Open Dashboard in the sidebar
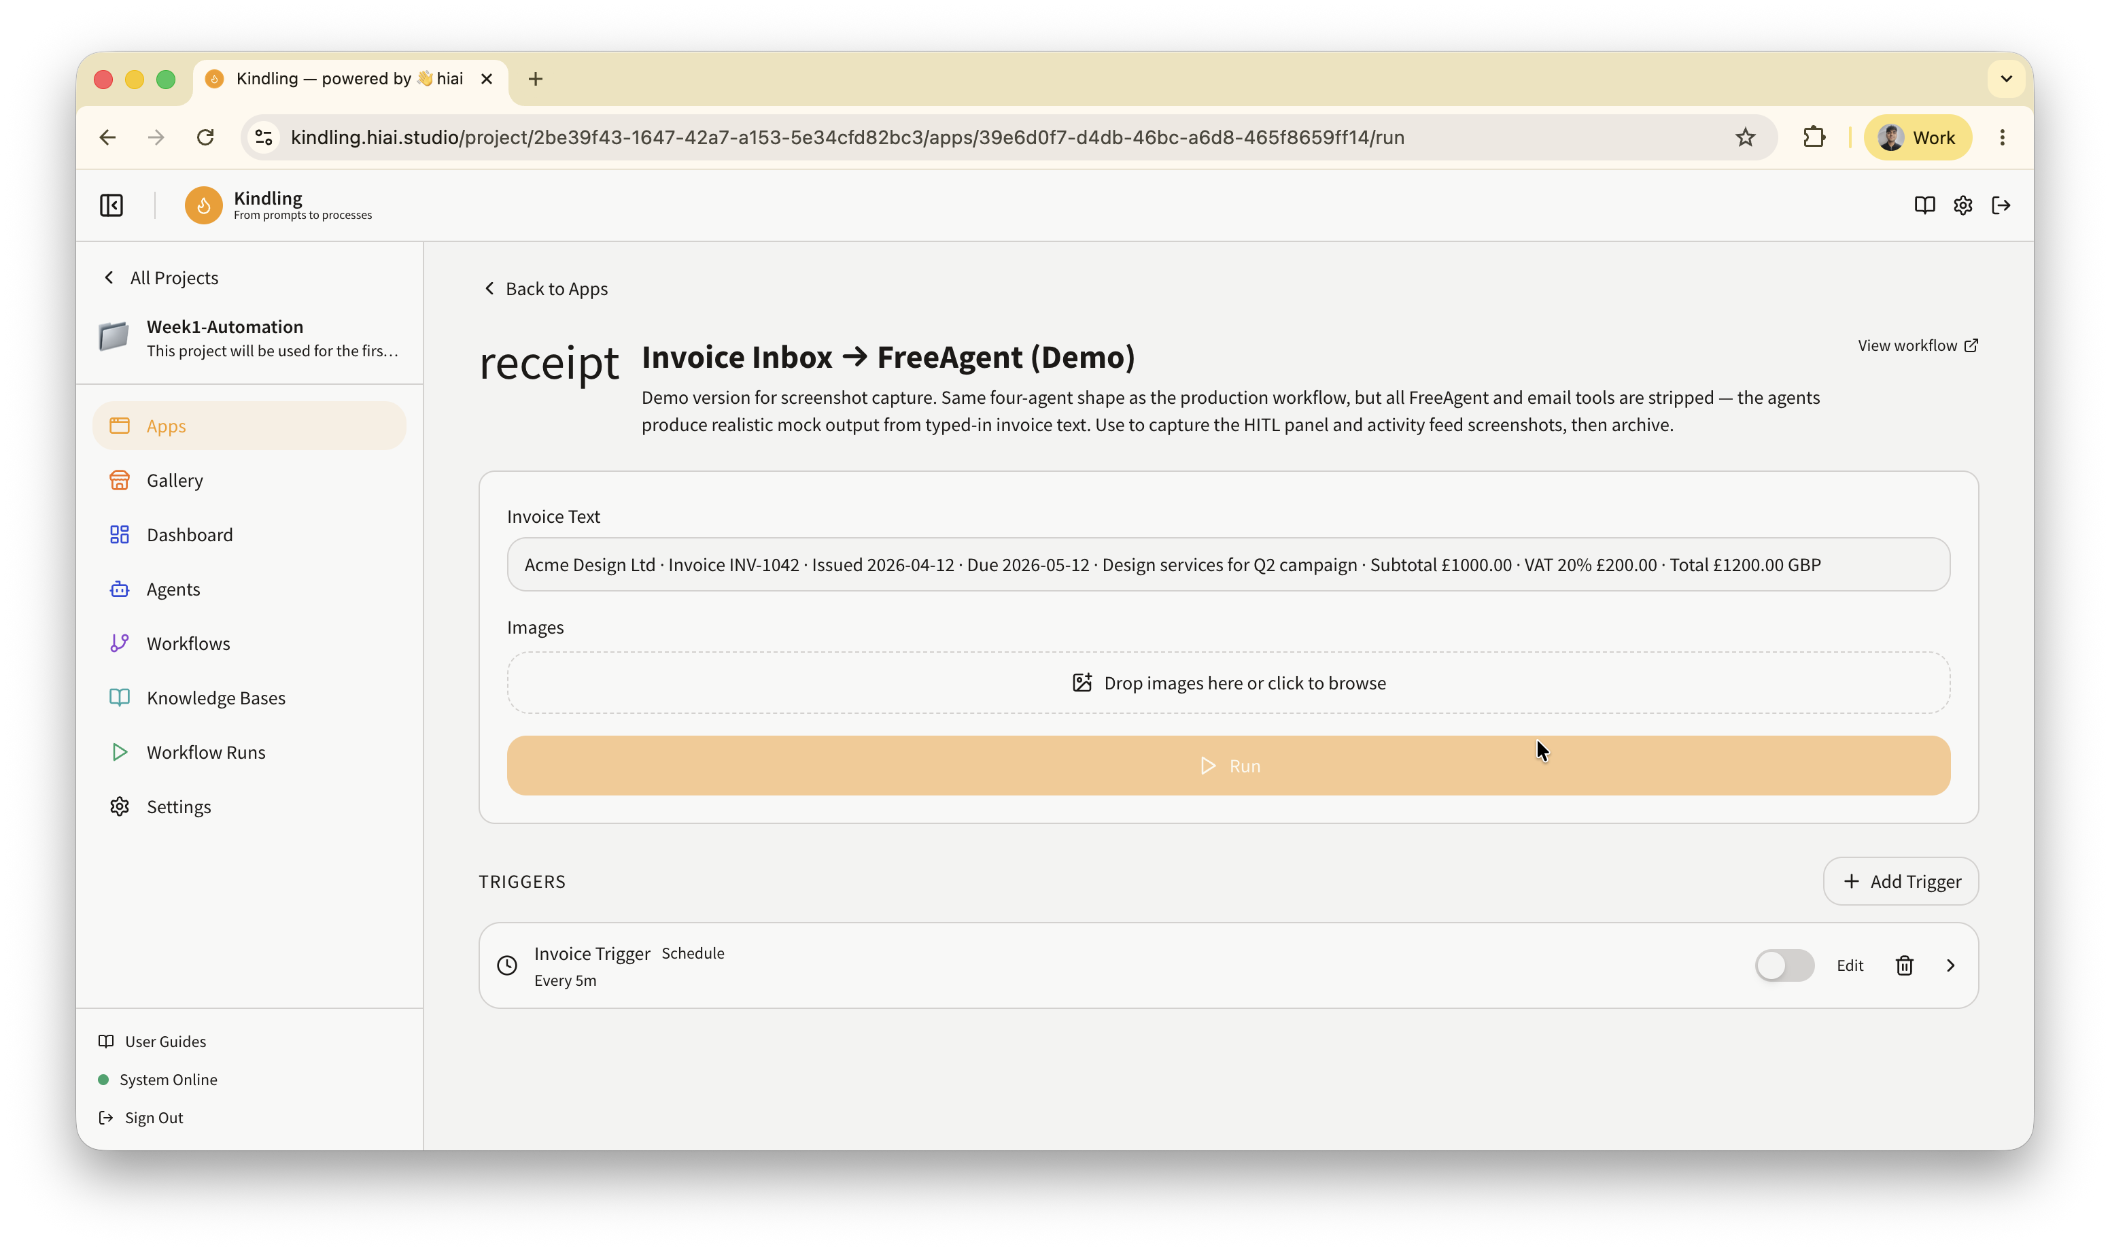 click(x=249, y=534)
